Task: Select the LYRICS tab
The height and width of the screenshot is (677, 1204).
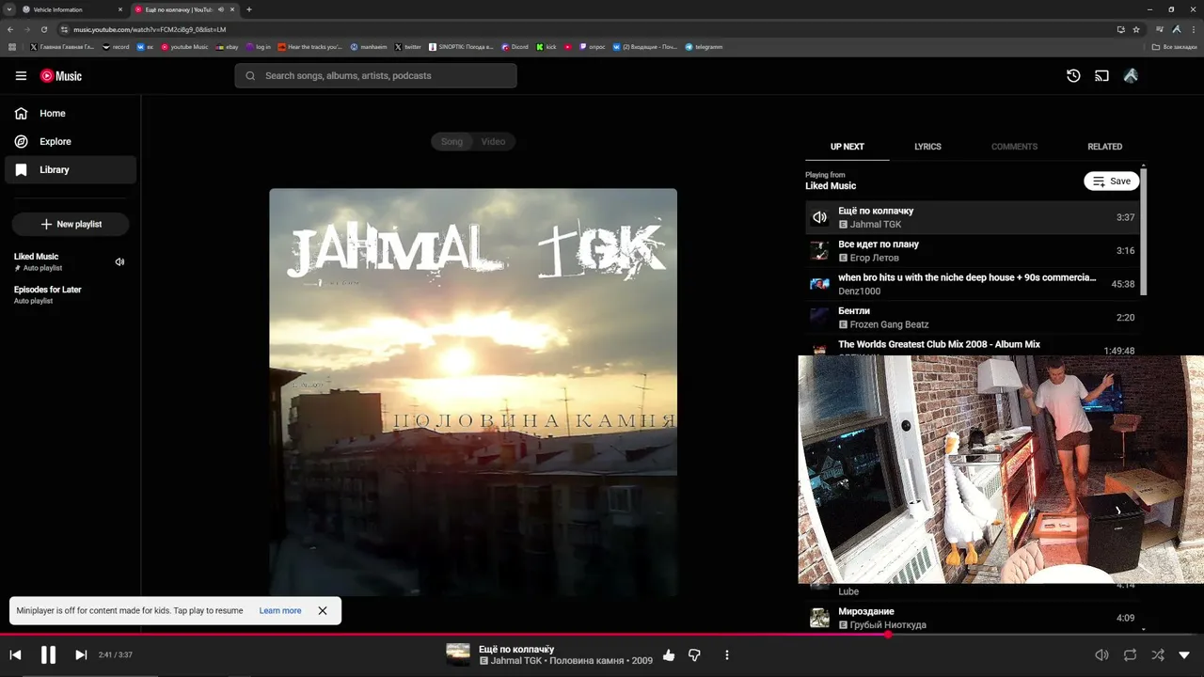Action: (x=927, y=147)
